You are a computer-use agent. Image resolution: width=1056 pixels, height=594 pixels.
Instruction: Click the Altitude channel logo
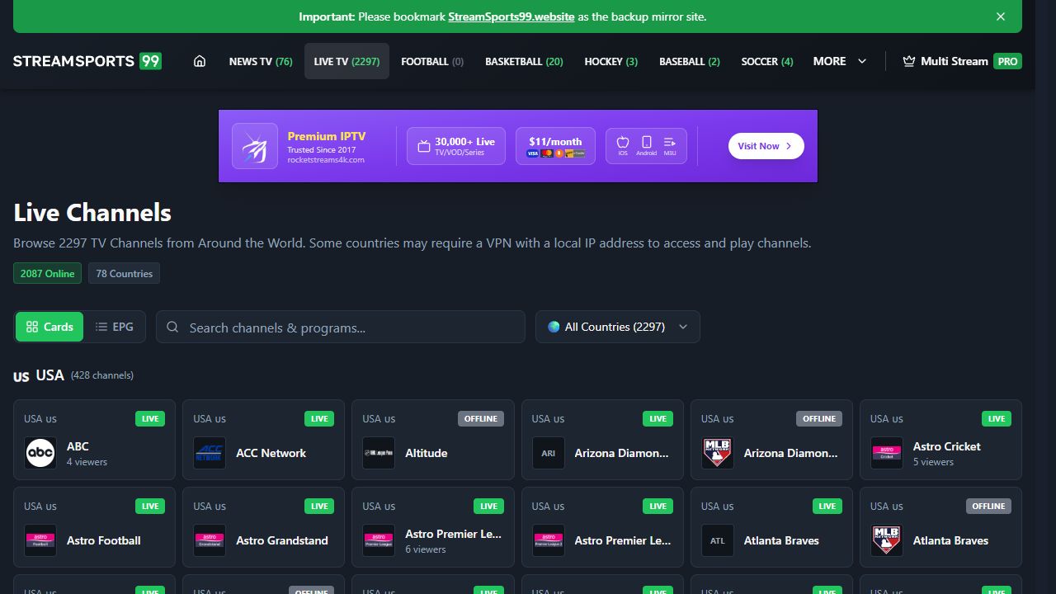(x=379, y=453)
